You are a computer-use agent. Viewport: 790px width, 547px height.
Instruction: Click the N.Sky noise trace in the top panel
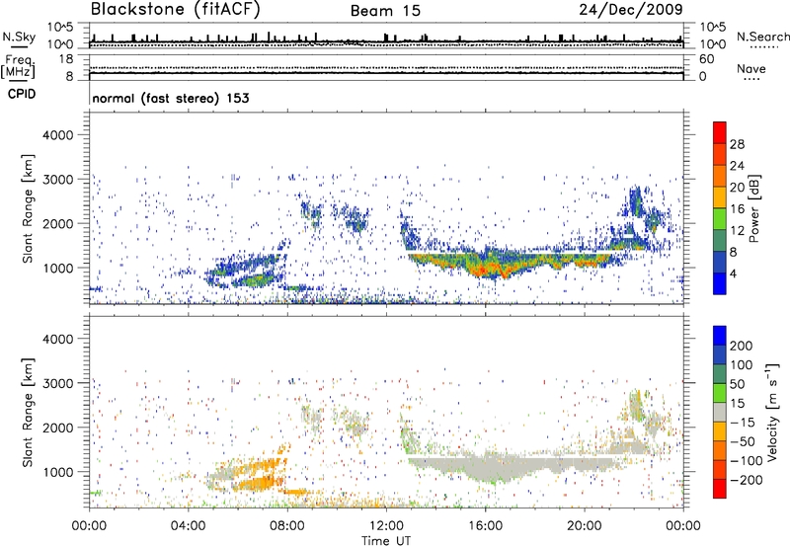(386, 41)
